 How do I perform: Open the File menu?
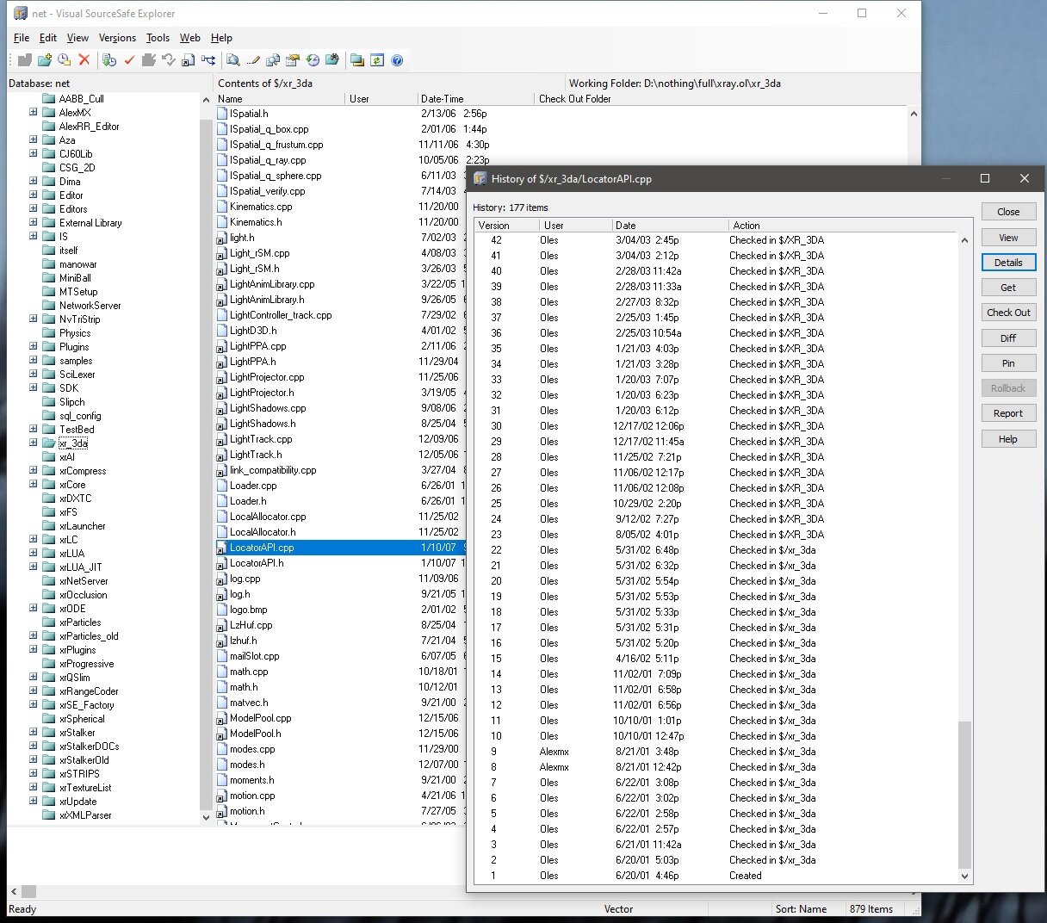tap(22, 38)
